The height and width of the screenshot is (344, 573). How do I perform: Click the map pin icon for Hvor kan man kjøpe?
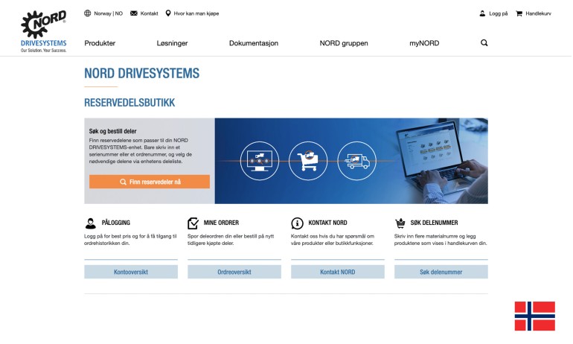tap(168, 13)
